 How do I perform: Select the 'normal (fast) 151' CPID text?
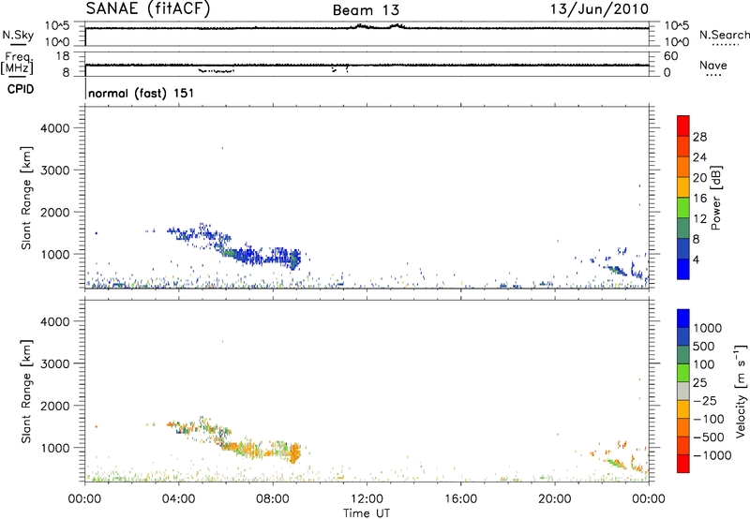coord(142,93)
